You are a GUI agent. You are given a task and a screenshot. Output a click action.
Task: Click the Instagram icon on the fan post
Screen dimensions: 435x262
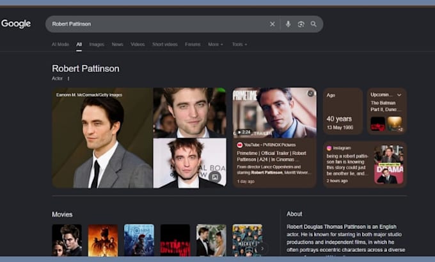[x=329, y=148]
